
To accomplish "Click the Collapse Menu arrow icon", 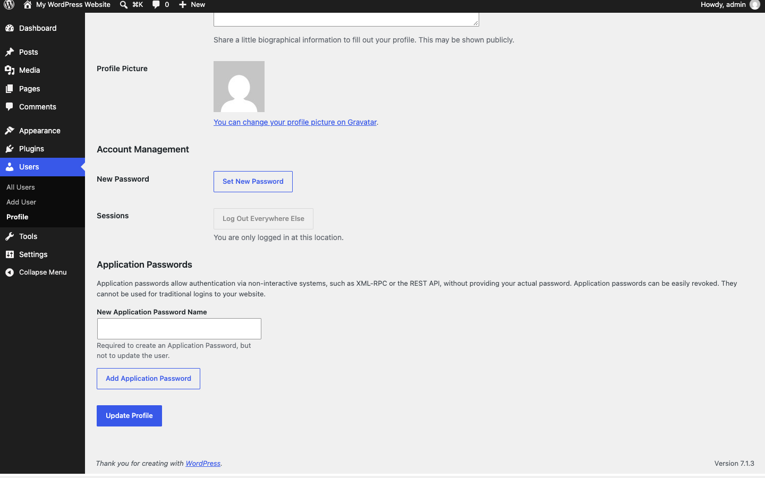I will (x=10, y=272).
